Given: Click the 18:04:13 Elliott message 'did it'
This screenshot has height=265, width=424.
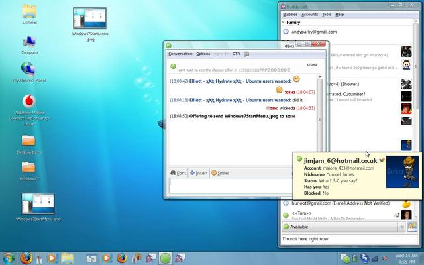Looking at the screenshot, I should click(x=236, y=100).
